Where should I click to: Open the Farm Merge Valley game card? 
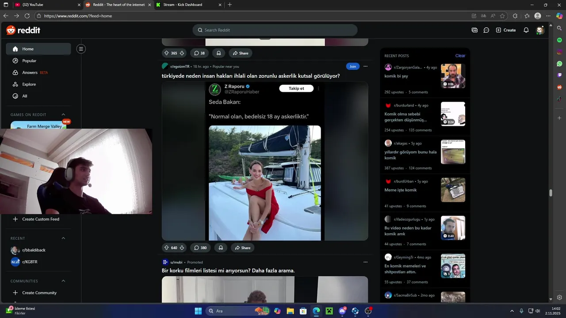(38, 126)
